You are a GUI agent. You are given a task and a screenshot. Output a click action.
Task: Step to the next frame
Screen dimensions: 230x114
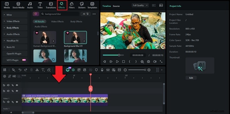pos(111,62)
